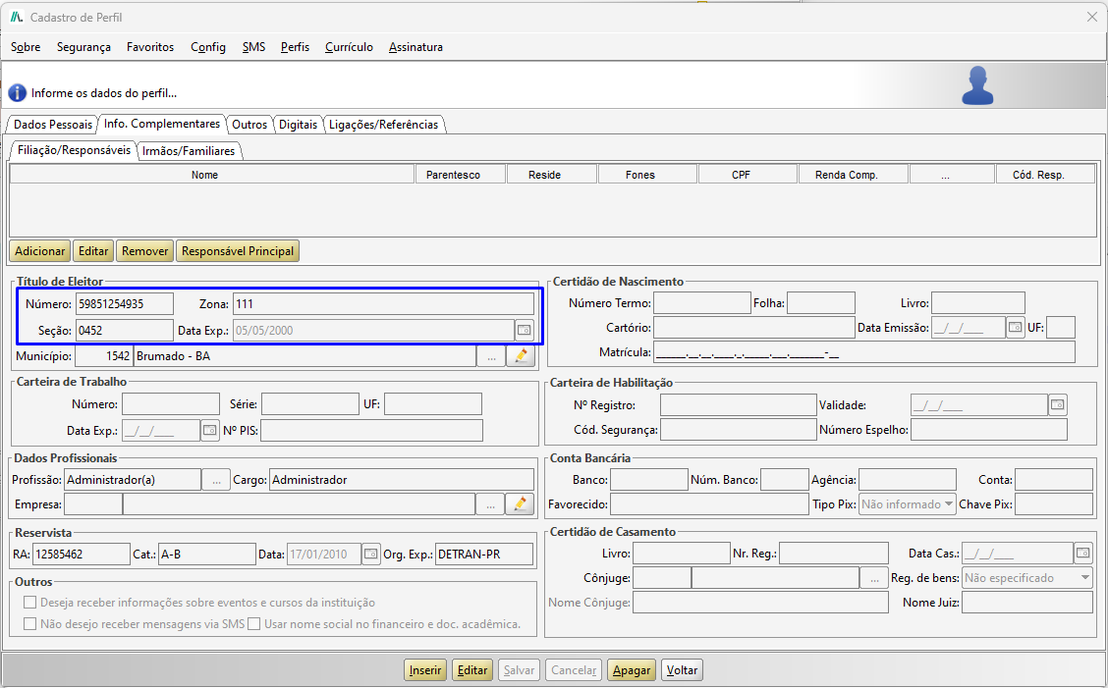Image resolution: width=1108 pixels, height=688 pixels.
Task: Click the Apagar button
Action: pyautogui.click(x=631, y=669)
